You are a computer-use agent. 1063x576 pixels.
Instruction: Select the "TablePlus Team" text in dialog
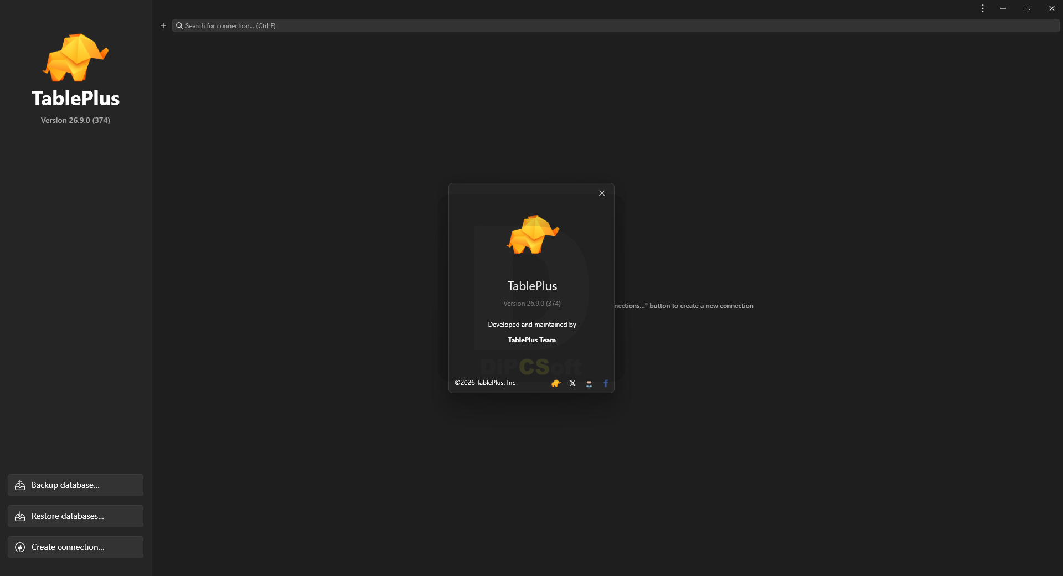point(532,340)
